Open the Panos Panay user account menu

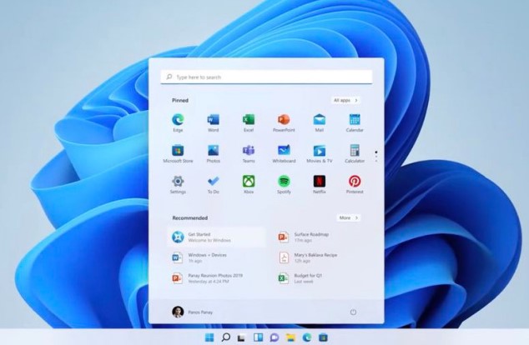[191, 312]
